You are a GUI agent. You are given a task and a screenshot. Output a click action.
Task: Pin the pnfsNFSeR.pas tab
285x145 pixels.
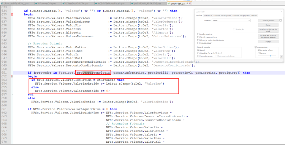[x=188, y=3]
